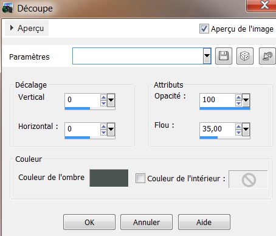The height and width of the screenshot is (236, 276).
Task: Decrease the Horizontal offset value arrow
Action: (103, 133)
